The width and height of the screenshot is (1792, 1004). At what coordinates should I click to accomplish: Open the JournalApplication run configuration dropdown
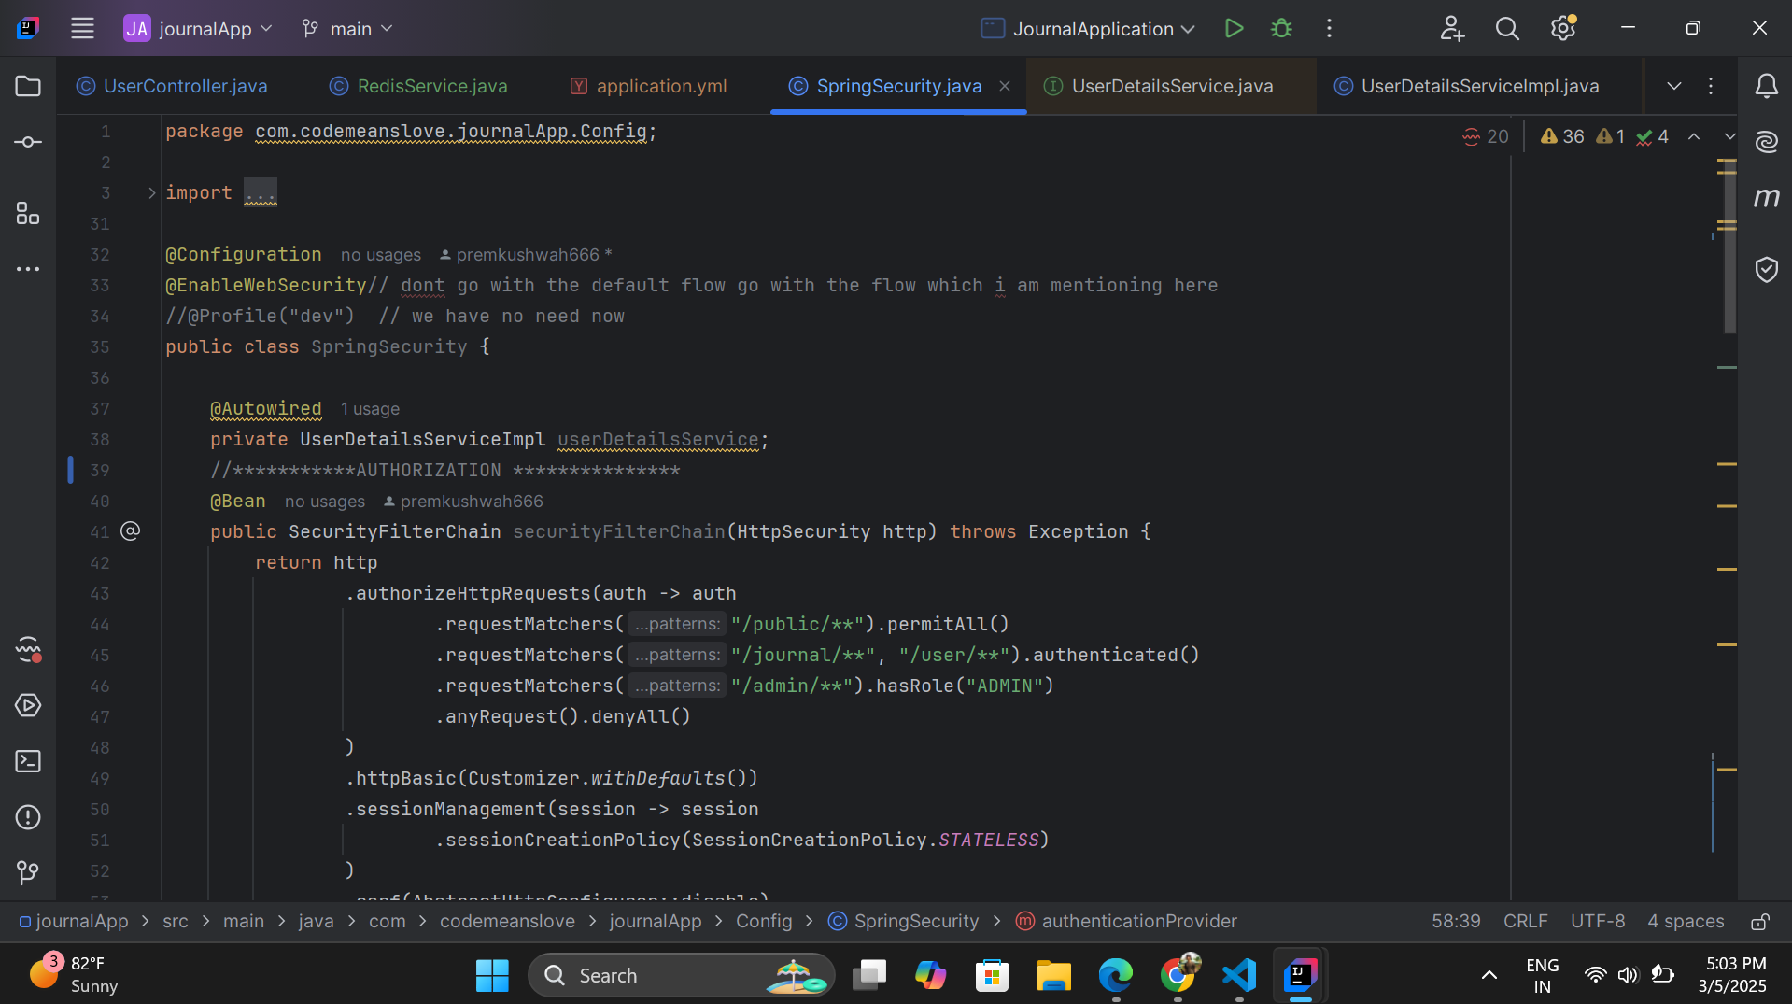(x=1089, y=29)
